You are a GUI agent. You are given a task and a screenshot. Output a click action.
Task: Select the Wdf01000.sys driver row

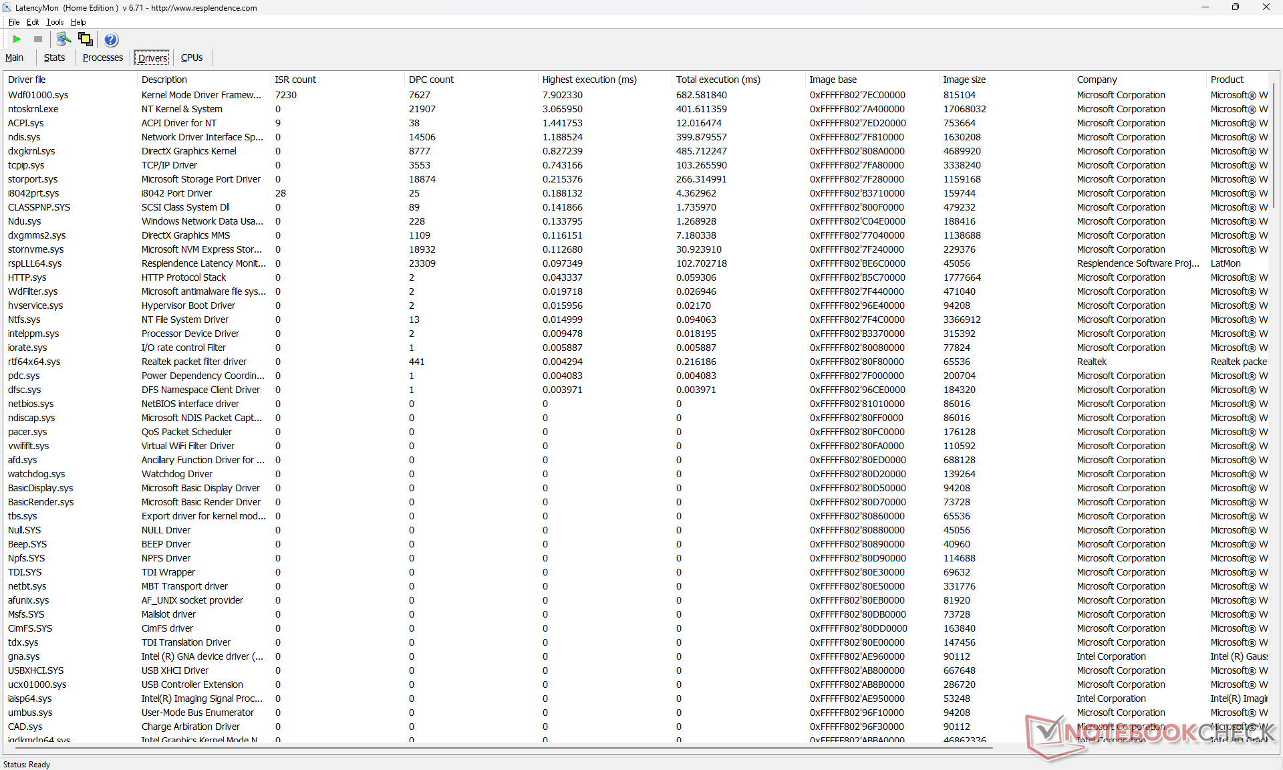pos(38,95)
